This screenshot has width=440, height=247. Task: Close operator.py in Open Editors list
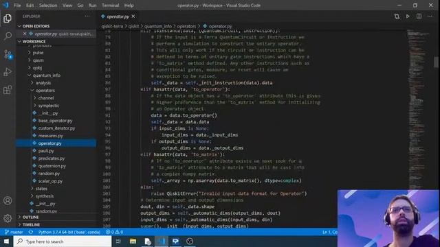pyautogui.click(x=25, y=34)
